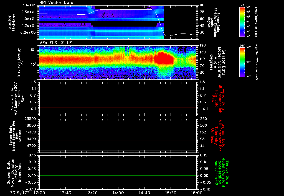Click the 'NPI Vector Data' panel title

coord(57,2)
